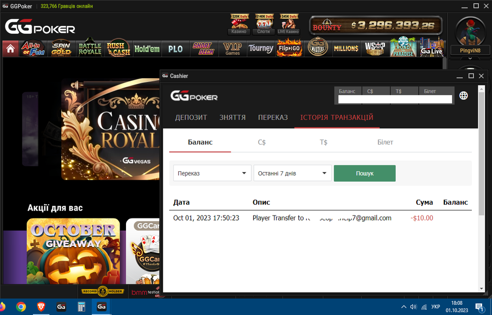The height and width of the screenshot is (315, 492).
Task: Click the green Пошук button
Action: pyautogui.click(x=365, y=173)
